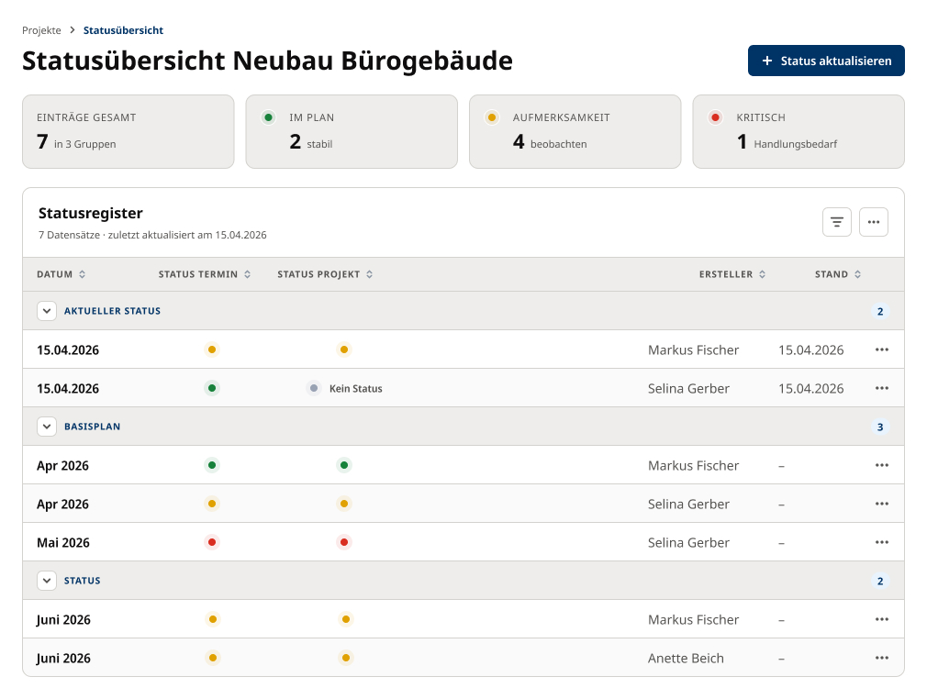Click Anette Beich creator name
927x699 pixels.
pyautogui.click(x=686, y=659)
